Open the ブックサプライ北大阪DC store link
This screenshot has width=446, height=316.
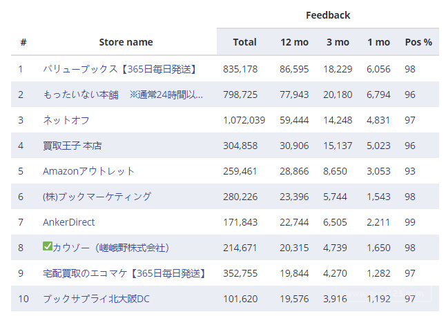tap(96, 299)
